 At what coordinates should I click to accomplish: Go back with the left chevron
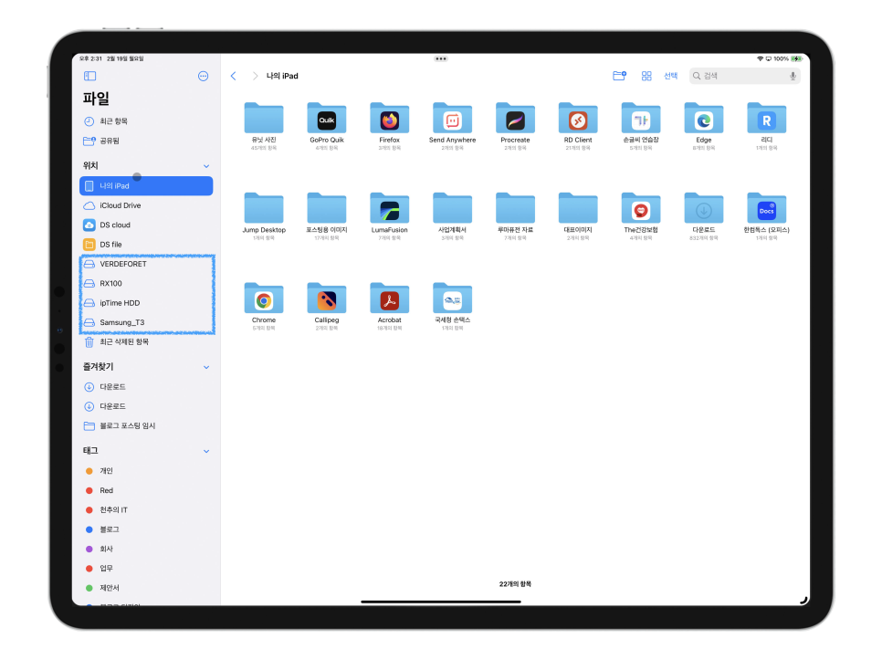234,76
